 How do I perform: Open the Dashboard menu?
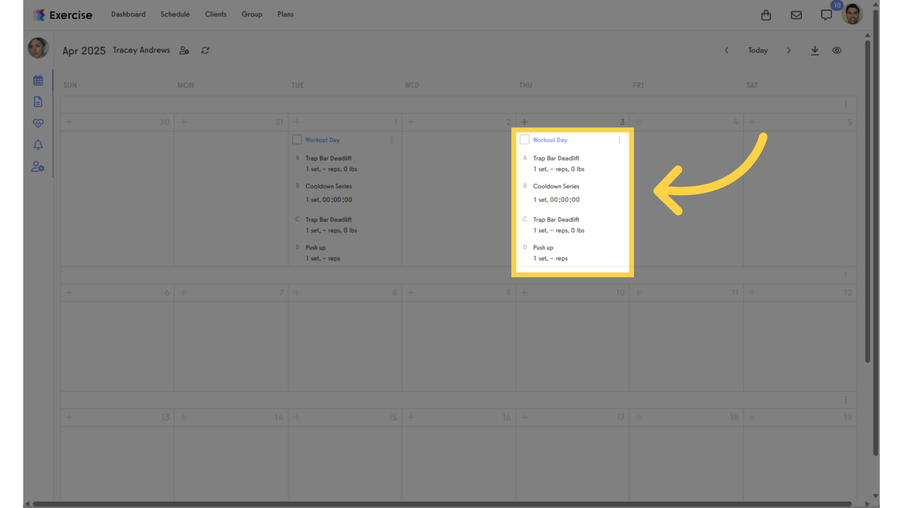[128, 15]
